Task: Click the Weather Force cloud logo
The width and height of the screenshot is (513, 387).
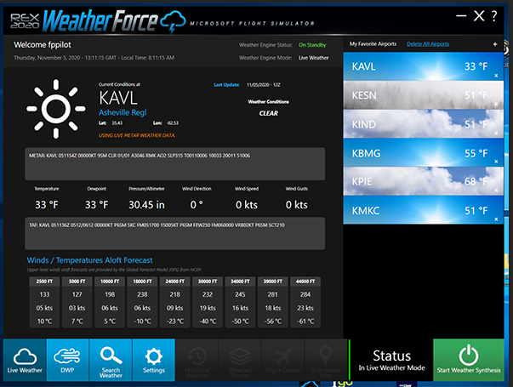Action: point(173,21)
